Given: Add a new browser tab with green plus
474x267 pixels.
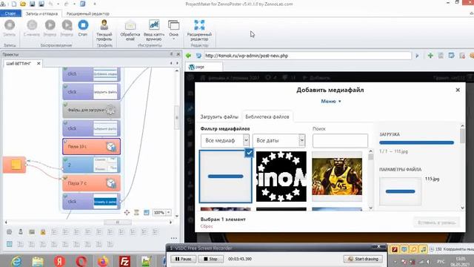Looking at the screenshot, I should [430, 56].
